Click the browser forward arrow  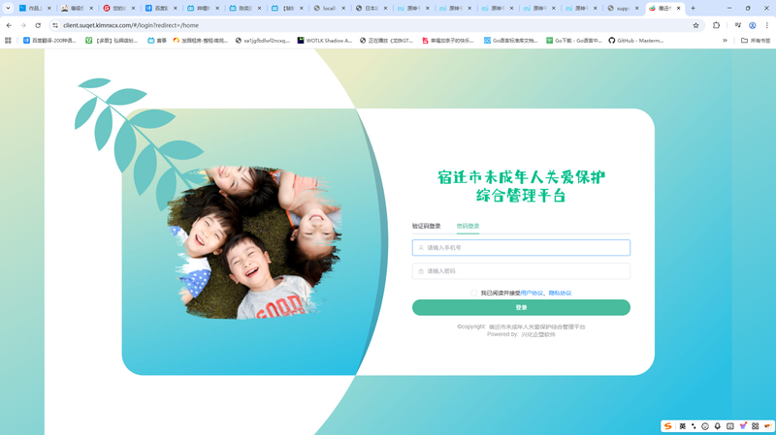pos(23,25)
